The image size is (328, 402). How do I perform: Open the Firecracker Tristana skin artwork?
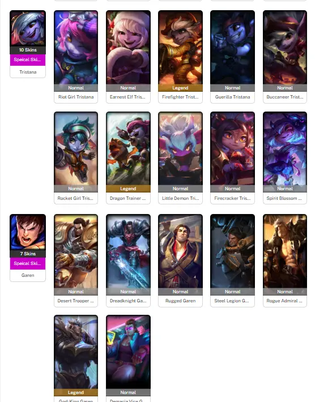coord(233,148)
